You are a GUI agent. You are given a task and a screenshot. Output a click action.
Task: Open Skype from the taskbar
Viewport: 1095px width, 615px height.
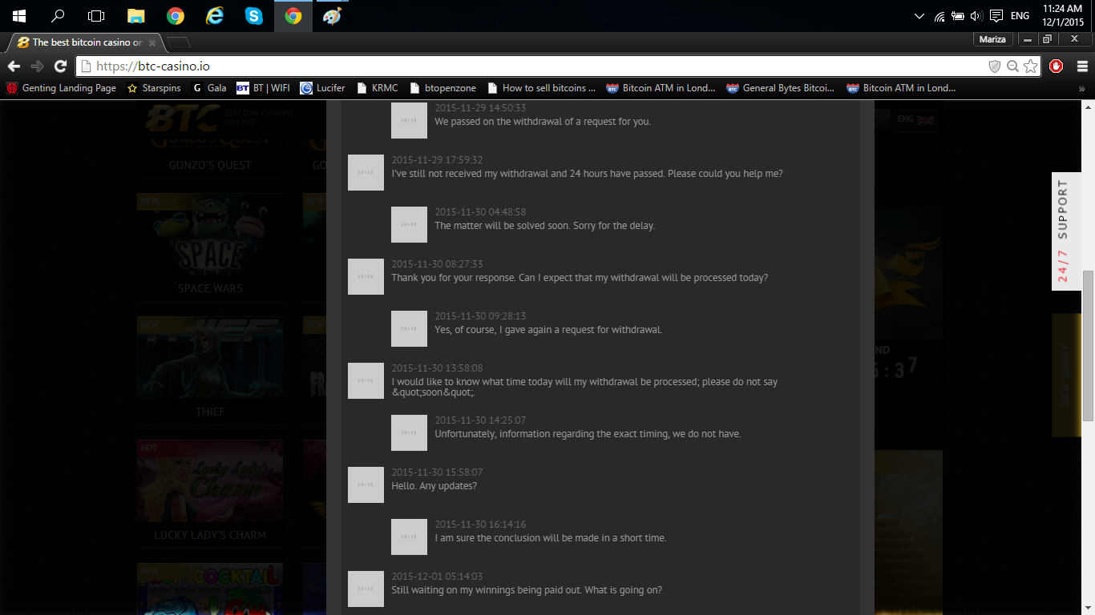point(254,16)
